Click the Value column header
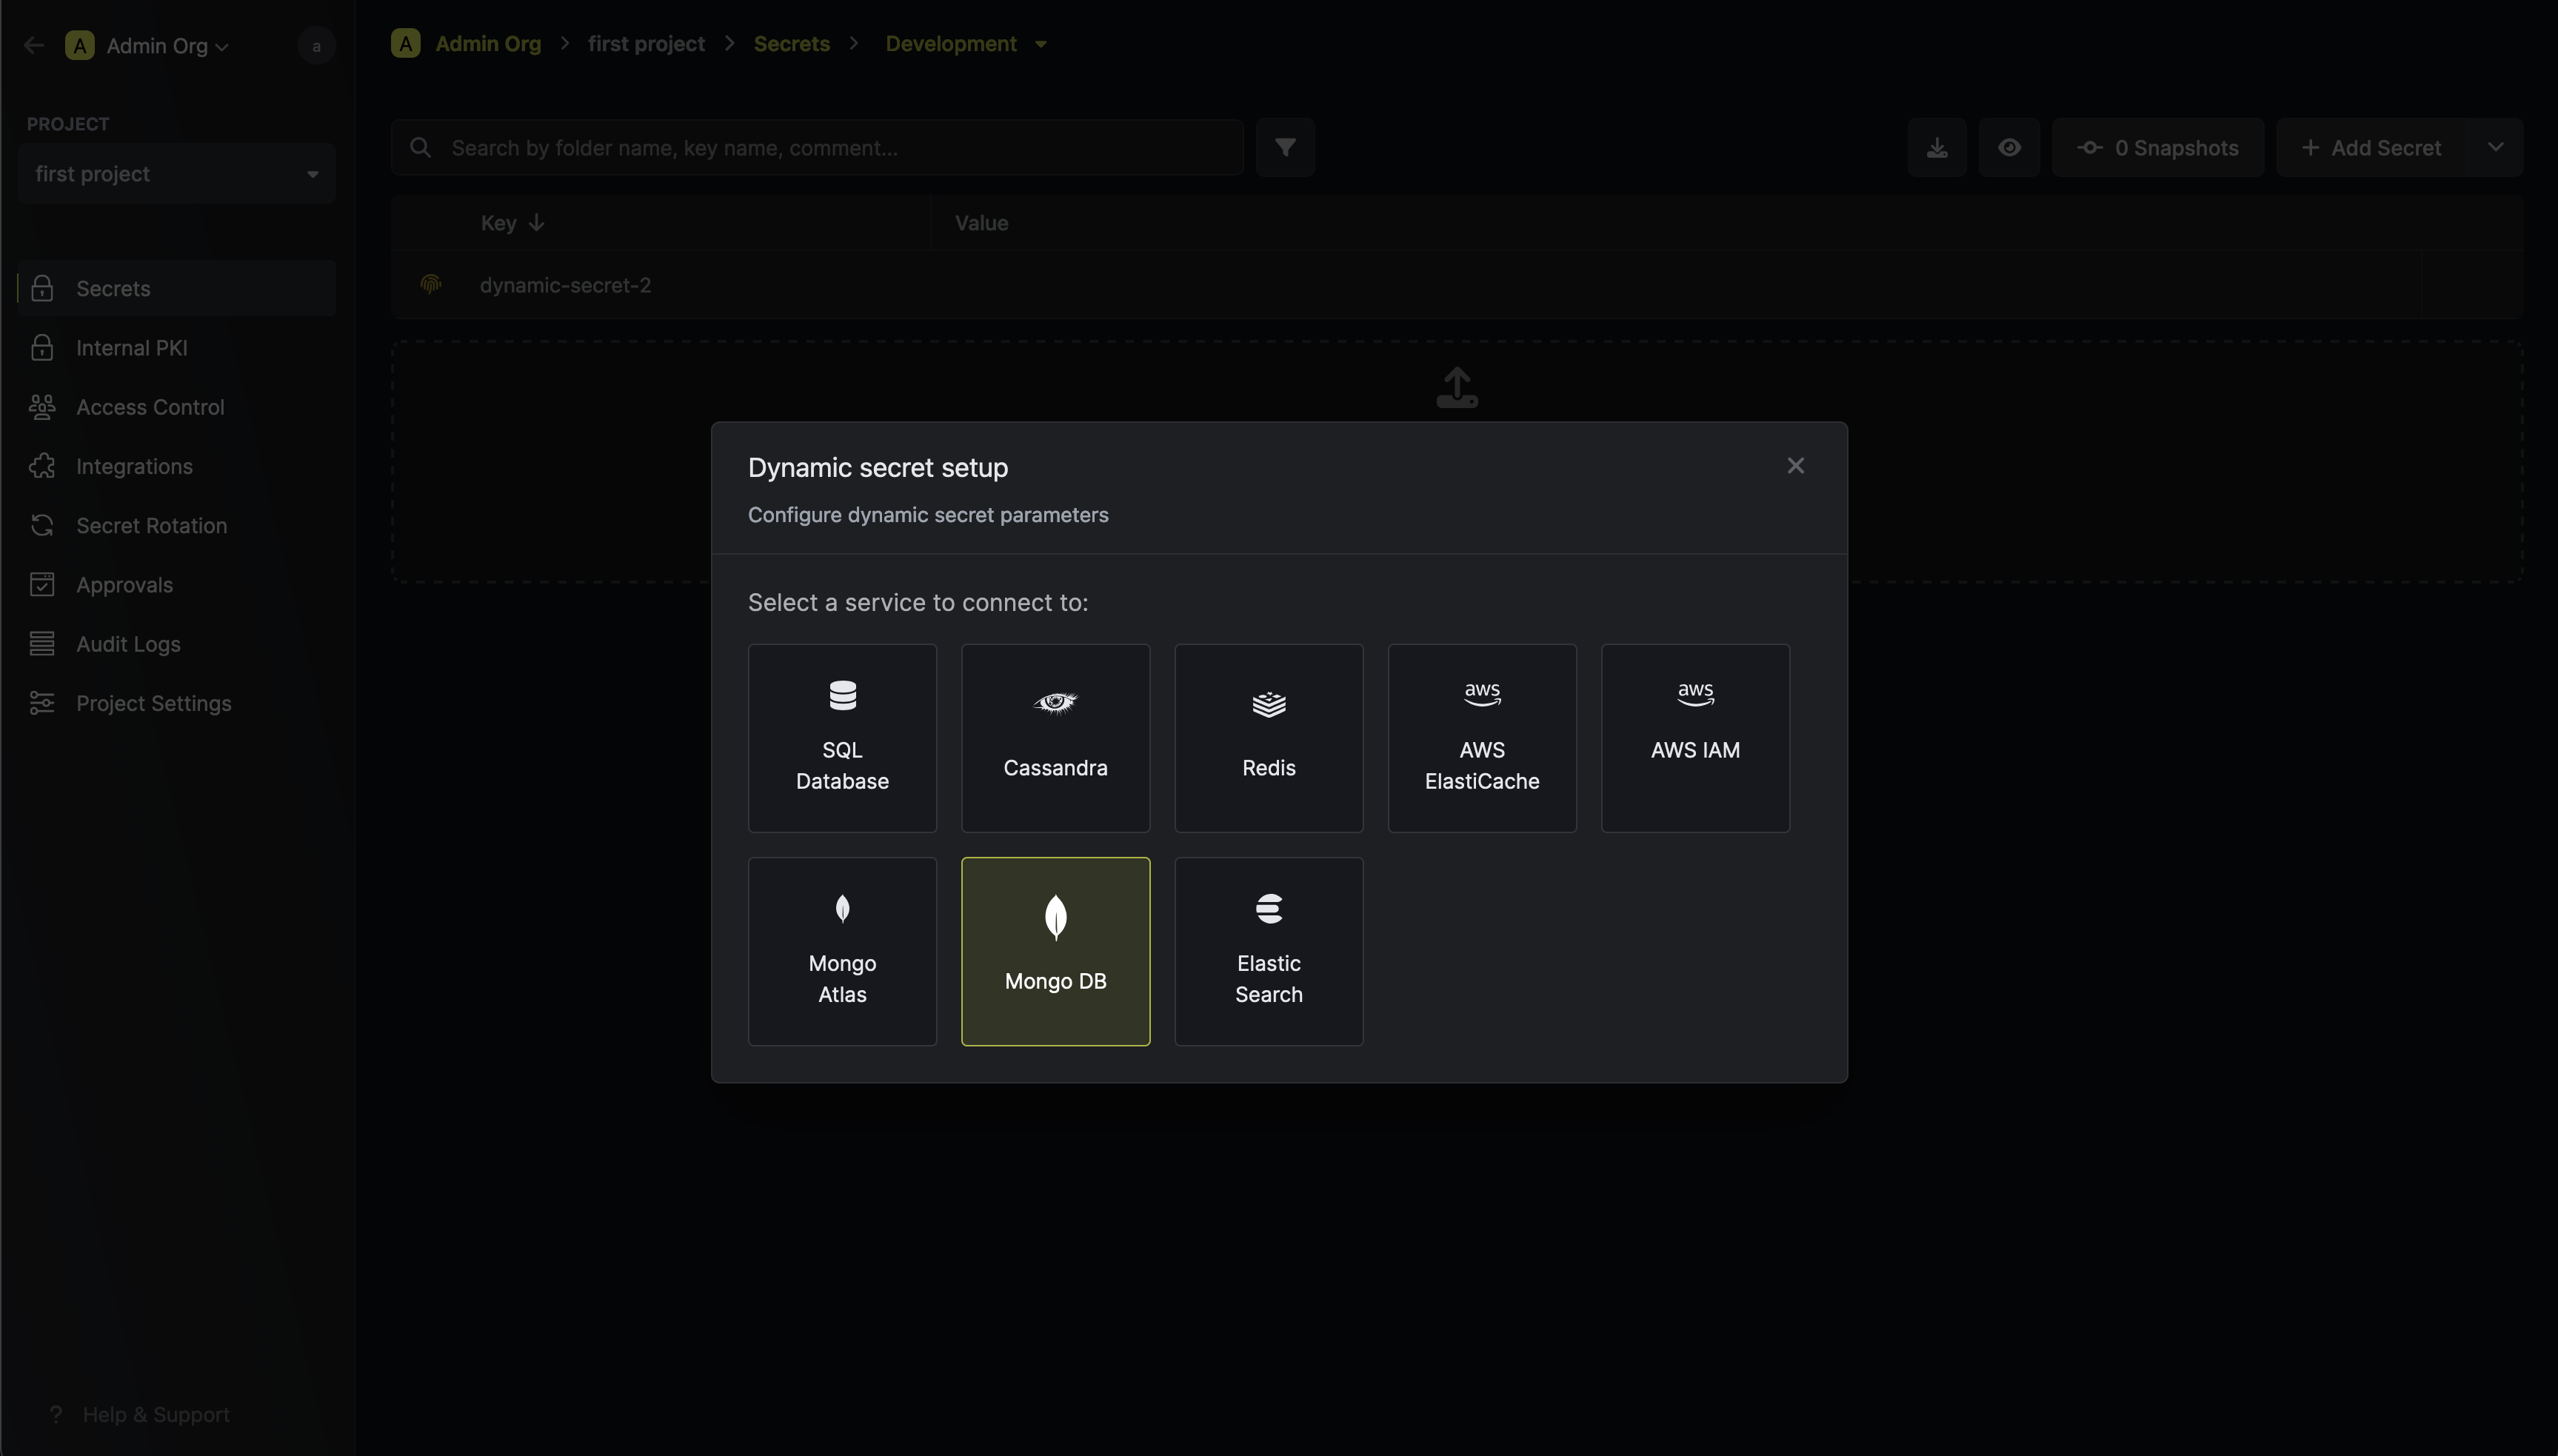 [981, 223]
